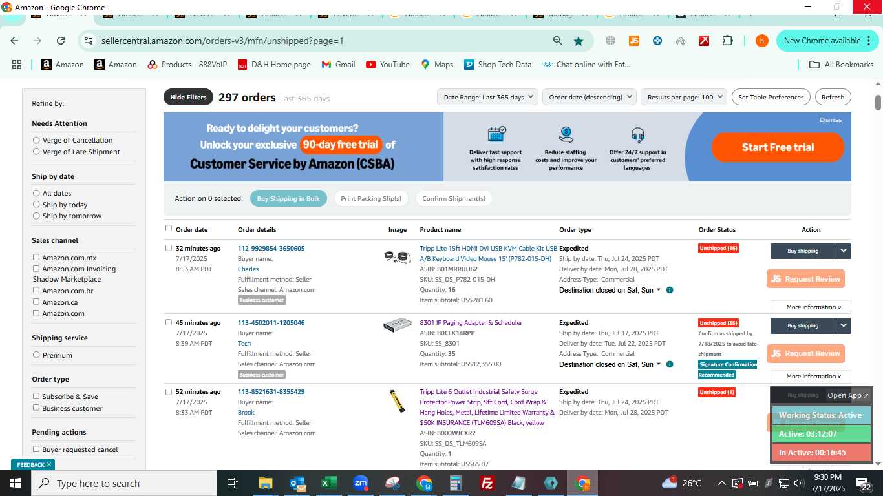Click the Refresh orders button
This screenshot has height=496, width=883.
(x=833, y=97)
